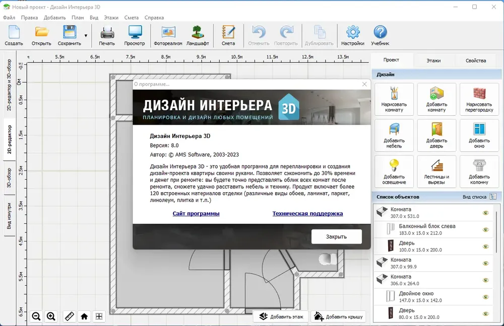The height and width of the screenshot is (326, 504).
Task: Toggle the grid snap icon
Action: pyautogui.click(x=99, y=316)
